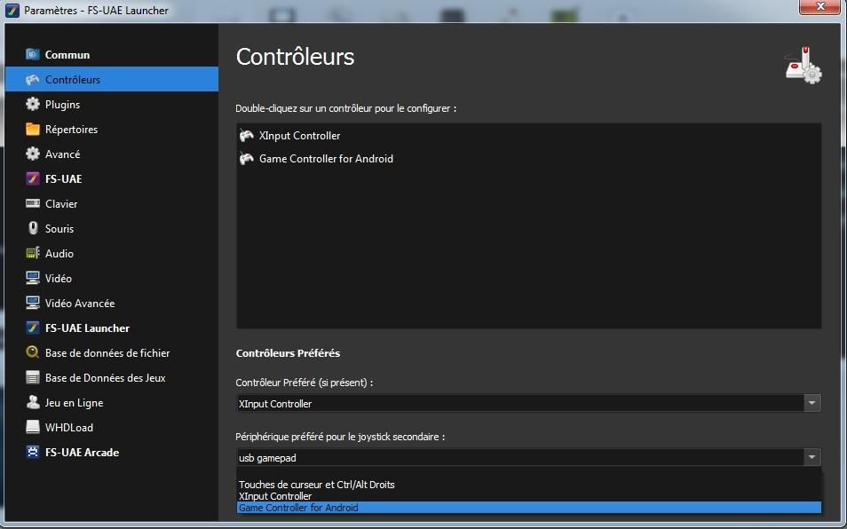Image resolution: width=847 pixels, height=529 pixels.
Task: Go to Répertoires settings
Action: [112, 129]
